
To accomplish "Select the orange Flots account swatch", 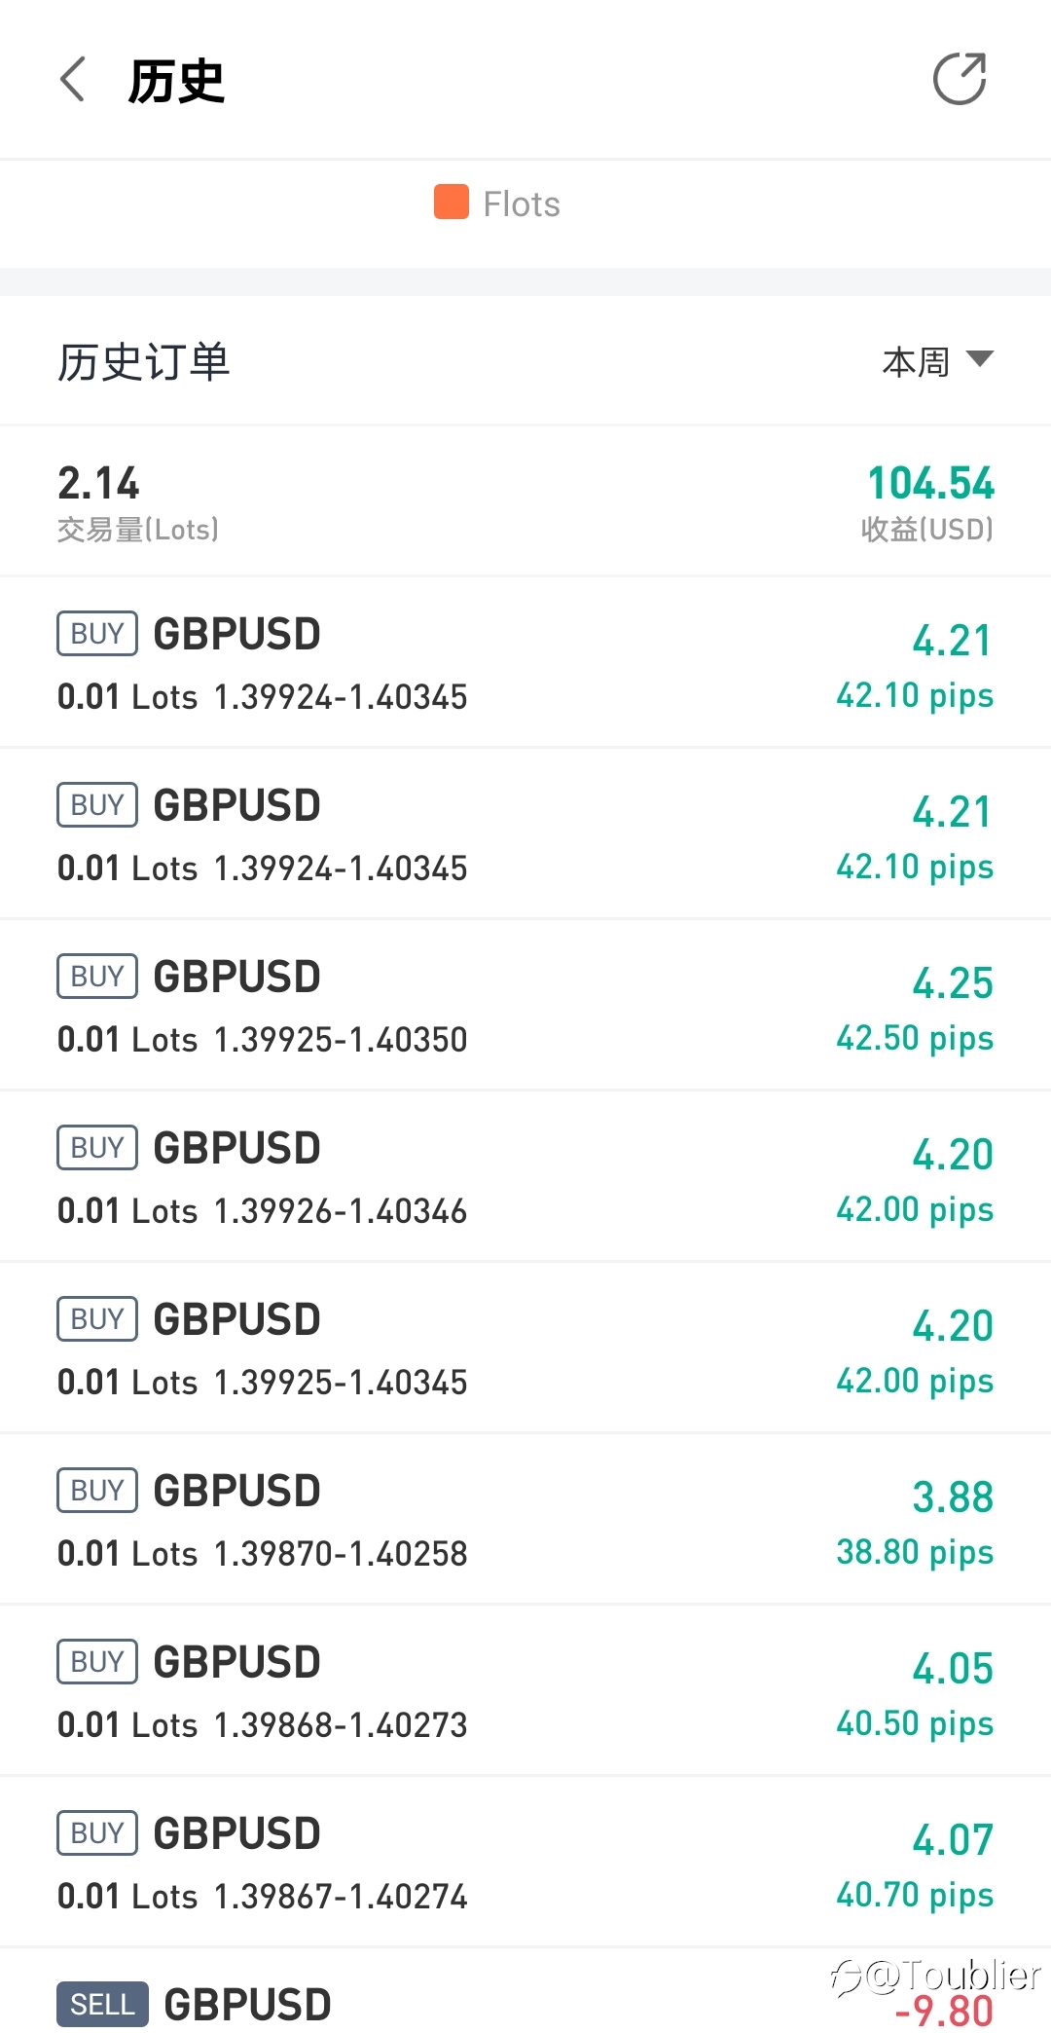I will pos(452,203).
